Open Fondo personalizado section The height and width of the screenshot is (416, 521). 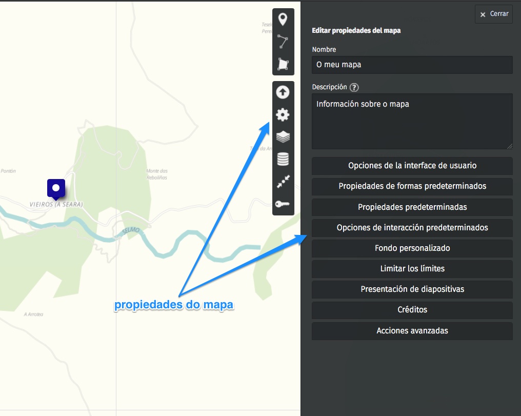point(412,248)
